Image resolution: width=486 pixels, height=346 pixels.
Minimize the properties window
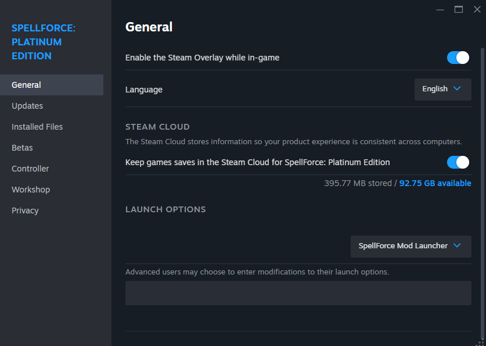click(x=440, y=9)
